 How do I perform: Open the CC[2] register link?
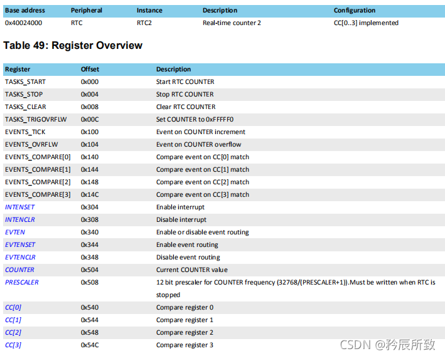(13, 332)
